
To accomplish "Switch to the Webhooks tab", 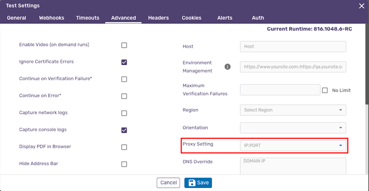I will point(51,18).
